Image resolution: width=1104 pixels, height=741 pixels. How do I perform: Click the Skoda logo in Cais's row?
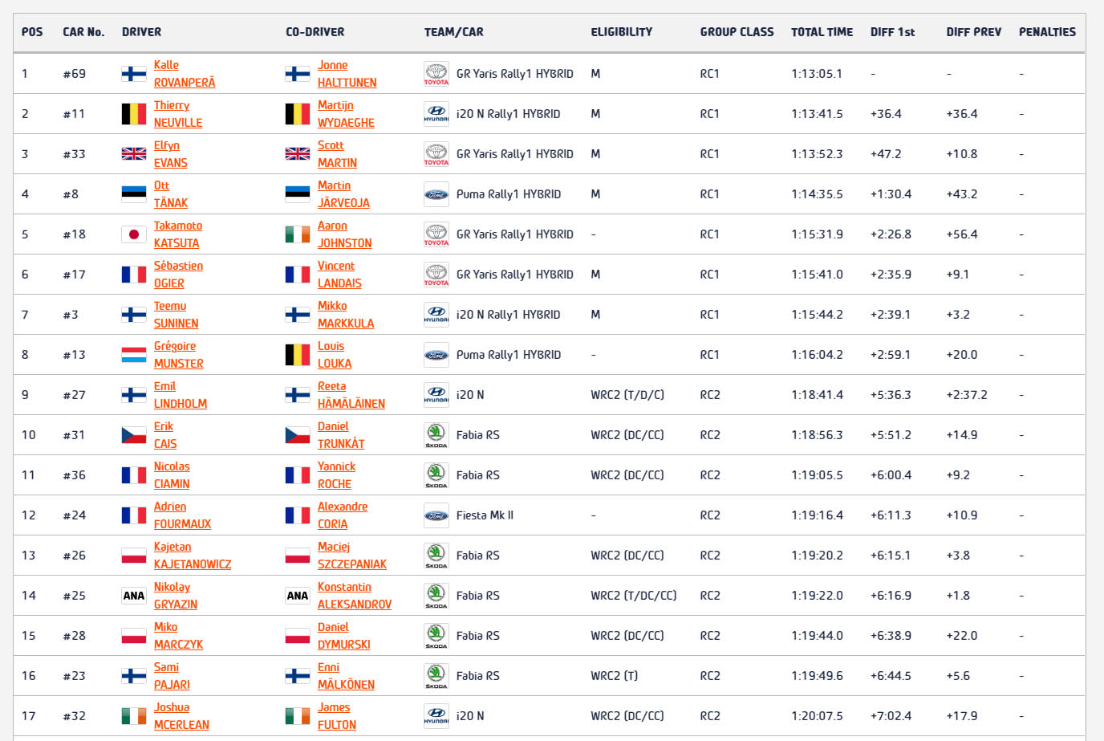point(436,435)
